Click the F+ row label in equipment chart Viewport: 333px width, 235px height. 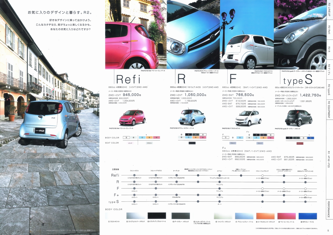pos(116,195)
